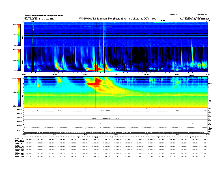Click the "-140.00" label on TNR color scale
224x173 pixels.
click(x=15, y=92)
